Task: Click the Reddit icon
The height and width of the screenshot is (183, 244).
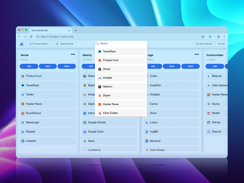Action: [209, 113]
